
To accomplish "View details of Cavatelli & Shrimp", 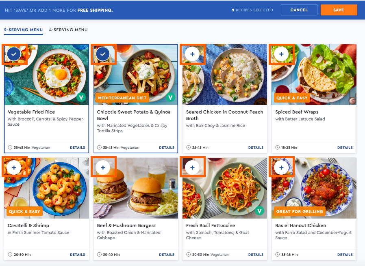I will [x=78, y=255].
